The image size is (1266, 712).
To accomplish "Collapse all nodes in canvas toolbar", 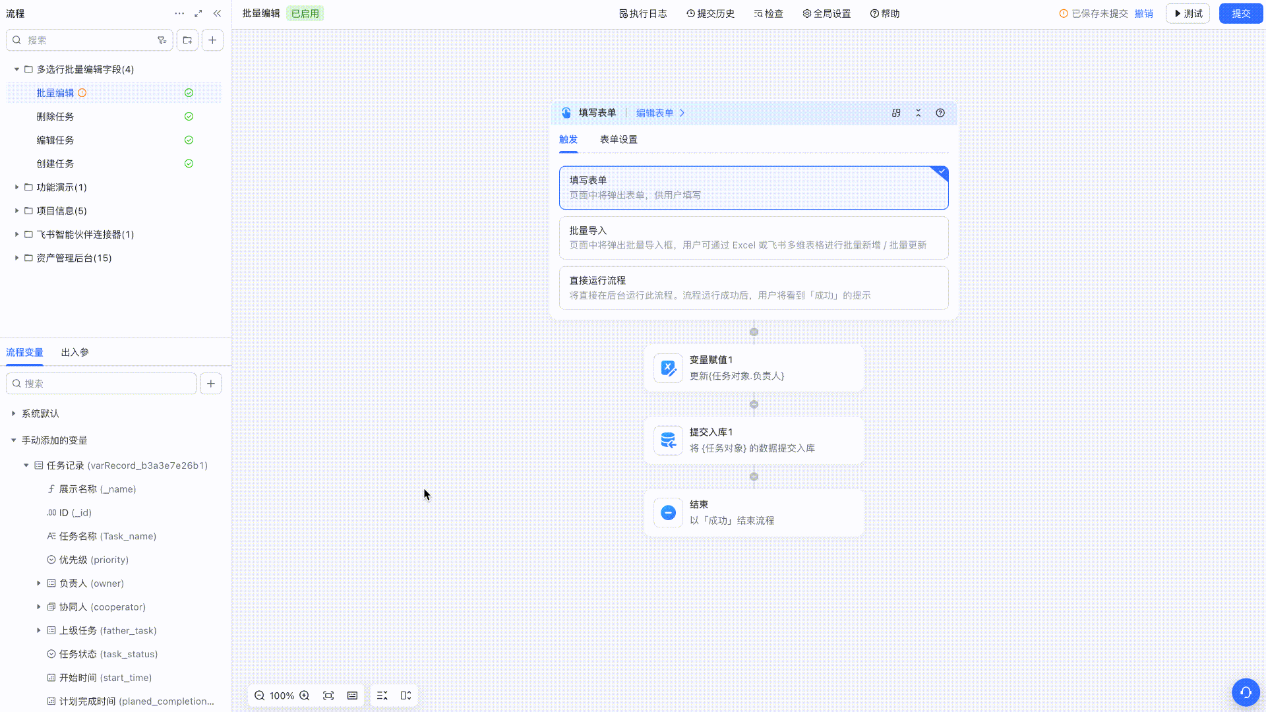I will click(382, 696).
